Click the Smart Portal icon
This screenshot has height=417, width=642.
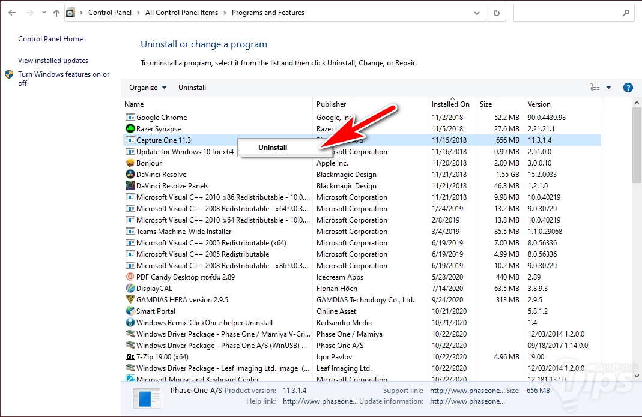tap(130, 311)
